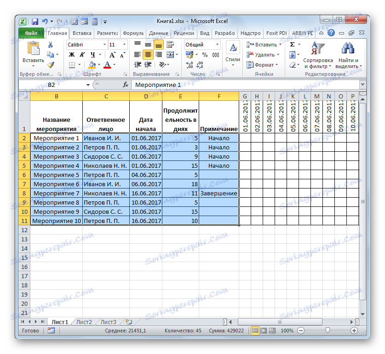Click the zoom slider handle
385x354 pixels.
[x=328, y=331]
